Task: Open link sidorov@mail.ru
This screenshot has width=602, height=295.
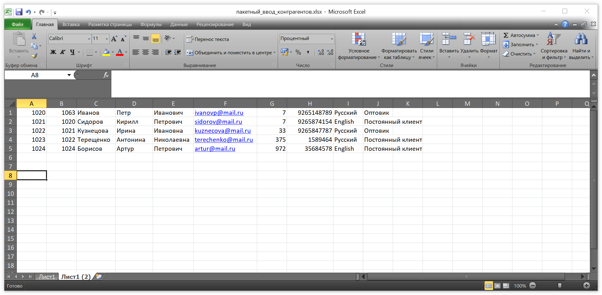Action: (x=218, y=122)
